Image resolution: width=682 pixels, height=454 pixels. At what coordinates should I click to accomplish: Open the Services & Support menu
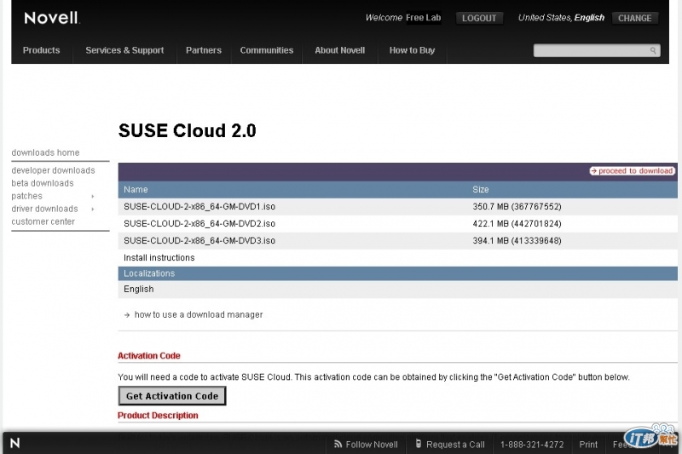[124, 50]
